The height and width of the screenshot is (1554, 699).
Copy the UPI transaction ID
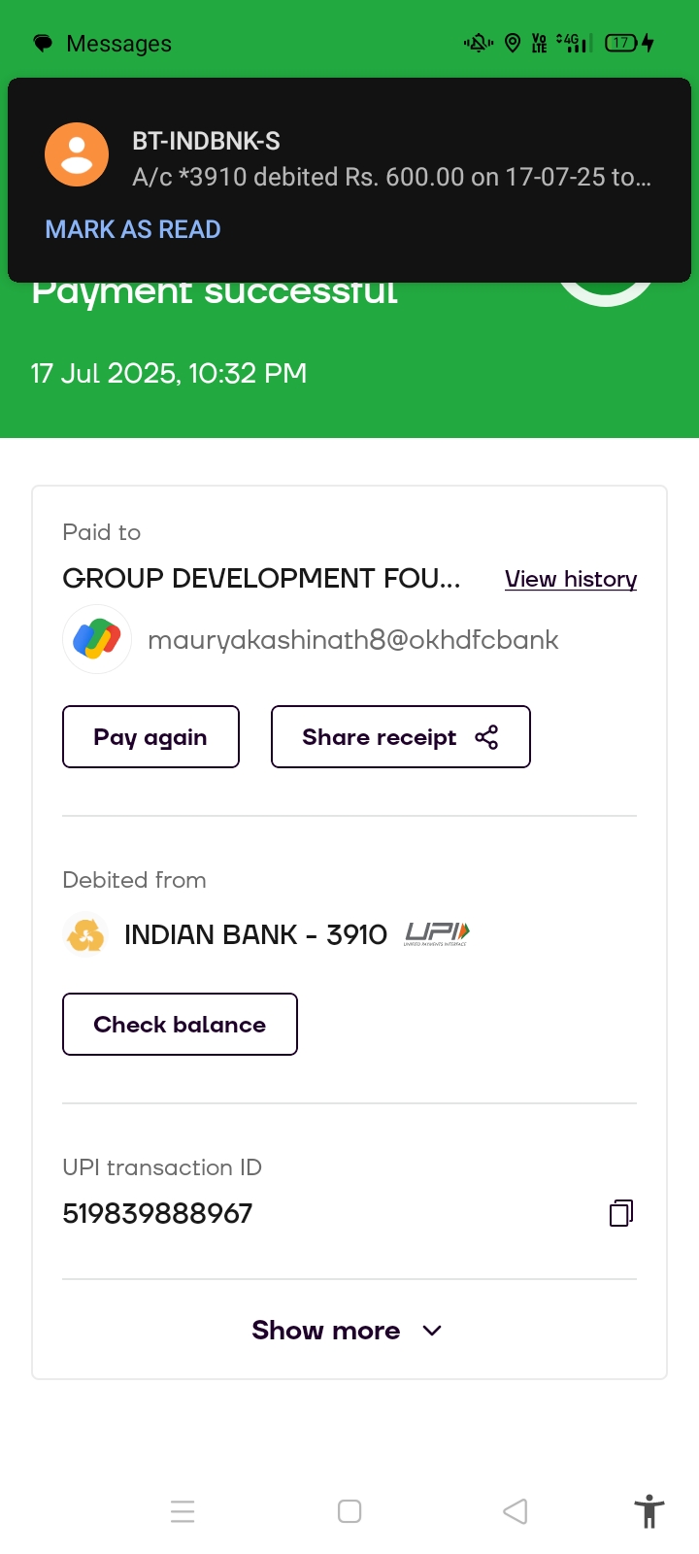point(621,1213)
